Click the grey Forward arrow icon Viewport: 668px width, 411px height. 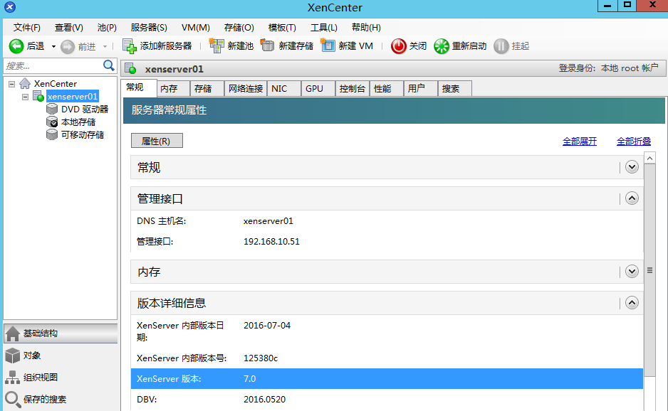point(68,46)
